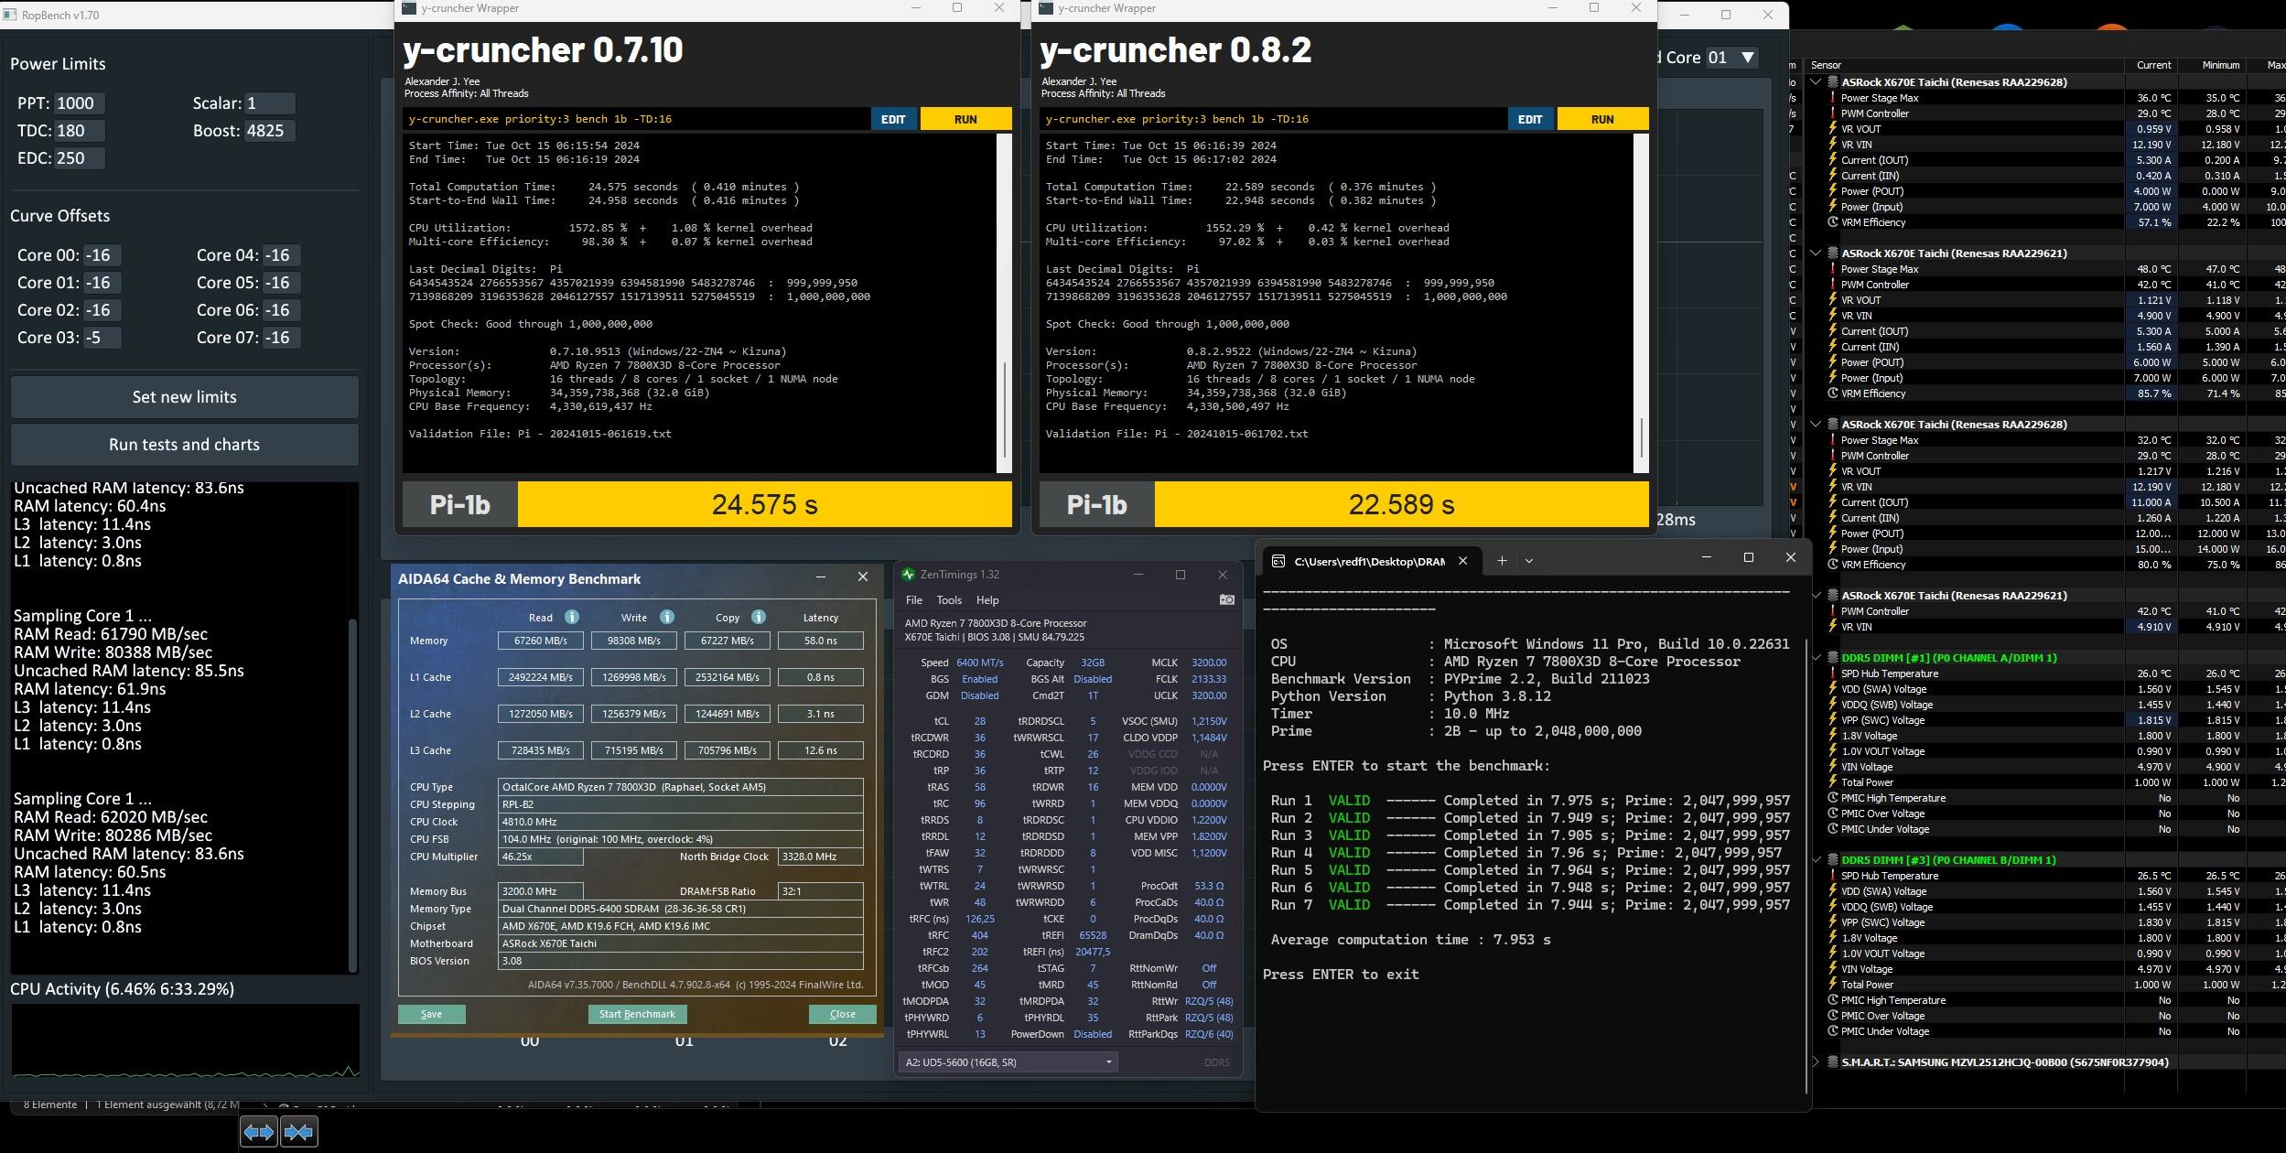Click Set new limits in RopBench
The image size is (2286, 1153).
tap(184, 397)
